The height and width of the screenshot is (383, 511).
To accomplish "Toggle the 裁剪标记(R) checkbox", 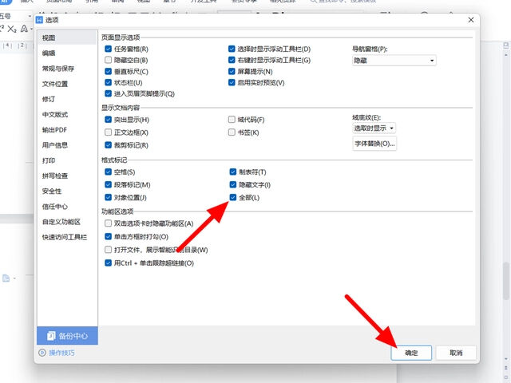I will click(109, 145).
